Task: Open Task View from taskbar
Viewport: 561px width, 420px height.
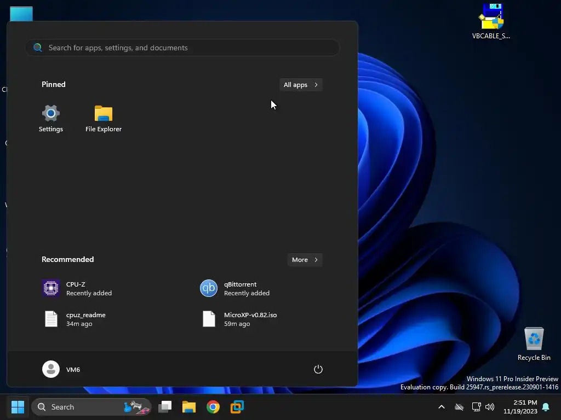Action: [165, 407]
